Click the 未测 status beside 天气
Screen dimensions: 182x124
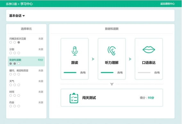coord(41,81)
